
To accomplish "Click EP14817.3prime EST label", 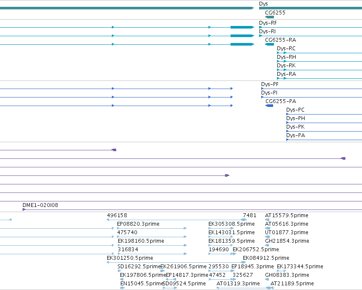I will point(187,275).
